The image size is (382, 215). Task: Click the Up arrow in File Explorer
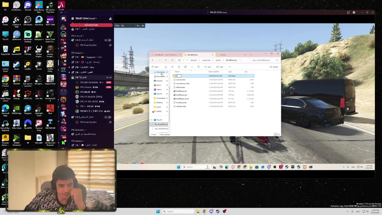[166, 60]
